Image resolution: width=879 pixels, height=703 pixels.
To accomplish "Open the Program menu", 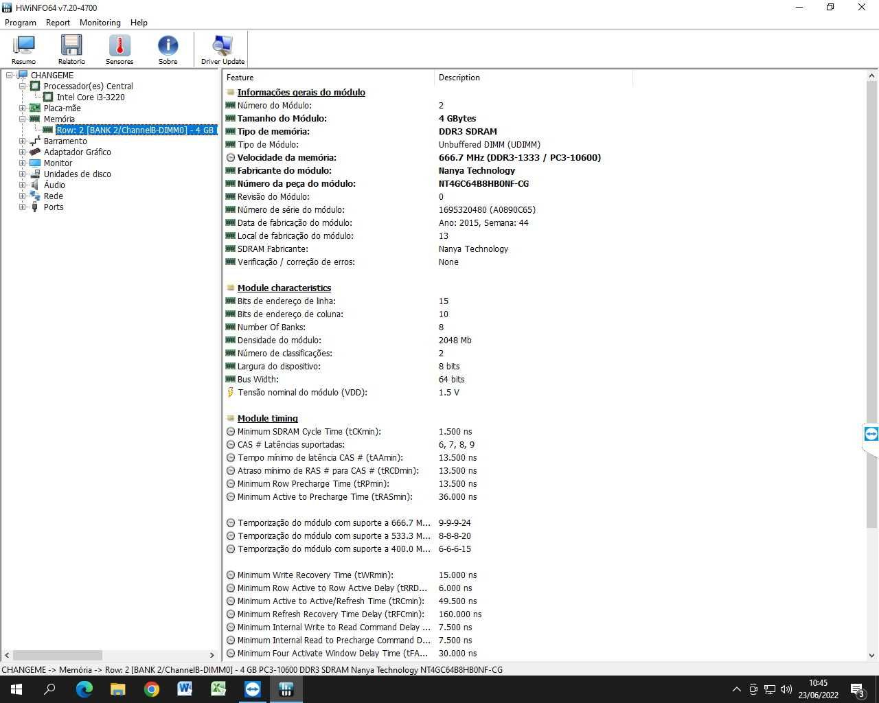I will point(21,23).
